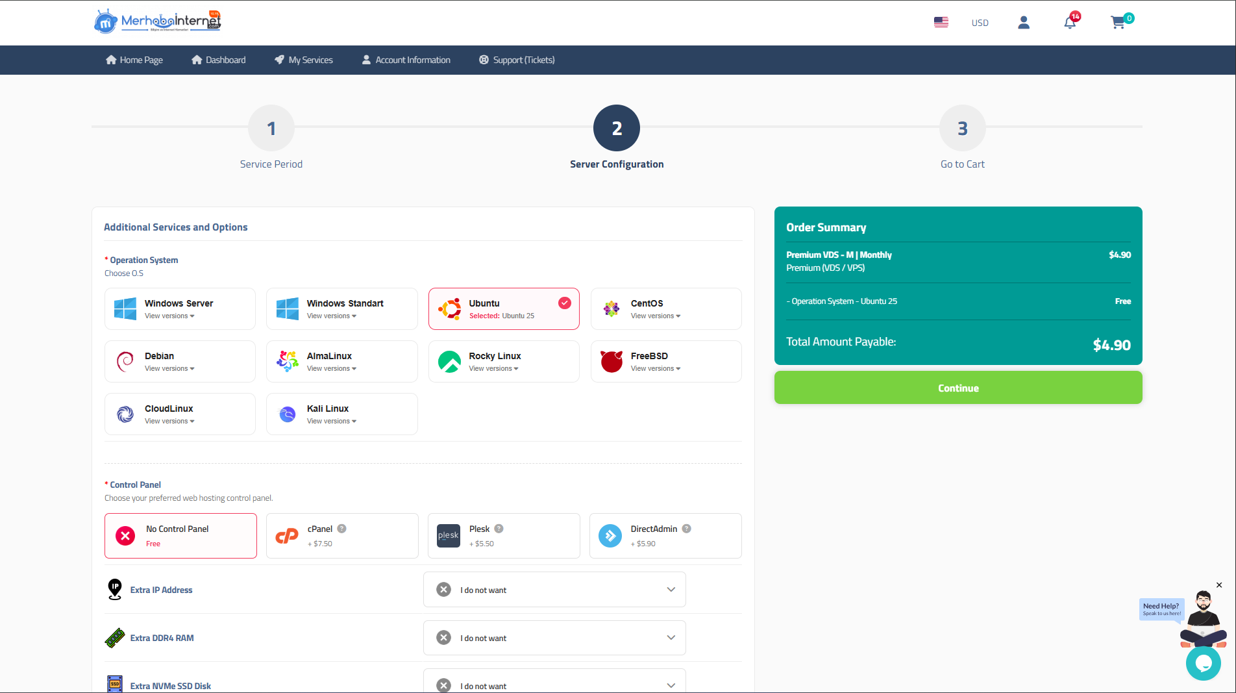The height and width of the screenshot is (693, 1236).
Task: Open My Services menu item
Action: point(304,60)
